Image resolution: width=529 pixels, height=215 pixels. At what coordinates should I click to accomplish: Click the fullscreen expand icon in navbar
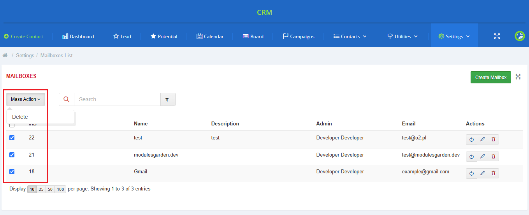coord(497,36)
